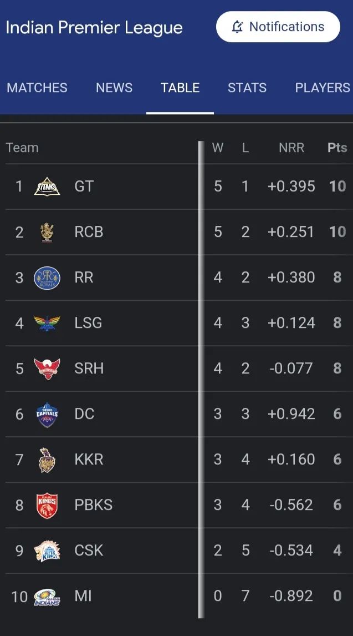The width and height of the screenshot is (353, 636).
Task: Go to the STATS tab
Action: [247, 88]
